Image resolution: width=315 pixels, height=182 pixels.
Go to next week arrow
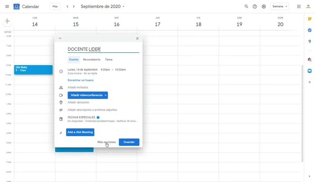pyautogui.click(x=74, y=6)
